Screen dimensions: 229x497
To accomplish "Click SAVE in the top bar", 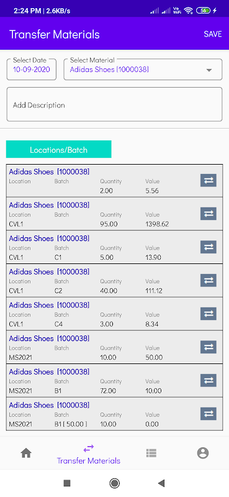I will point(212,34).
